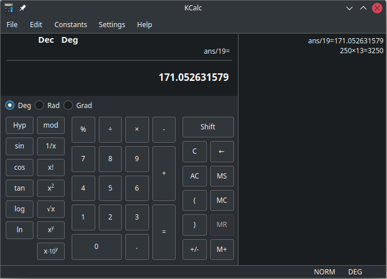Screen dimensions: 387x279
Task: Click the x² square button
Action: [x=51, y=188]
